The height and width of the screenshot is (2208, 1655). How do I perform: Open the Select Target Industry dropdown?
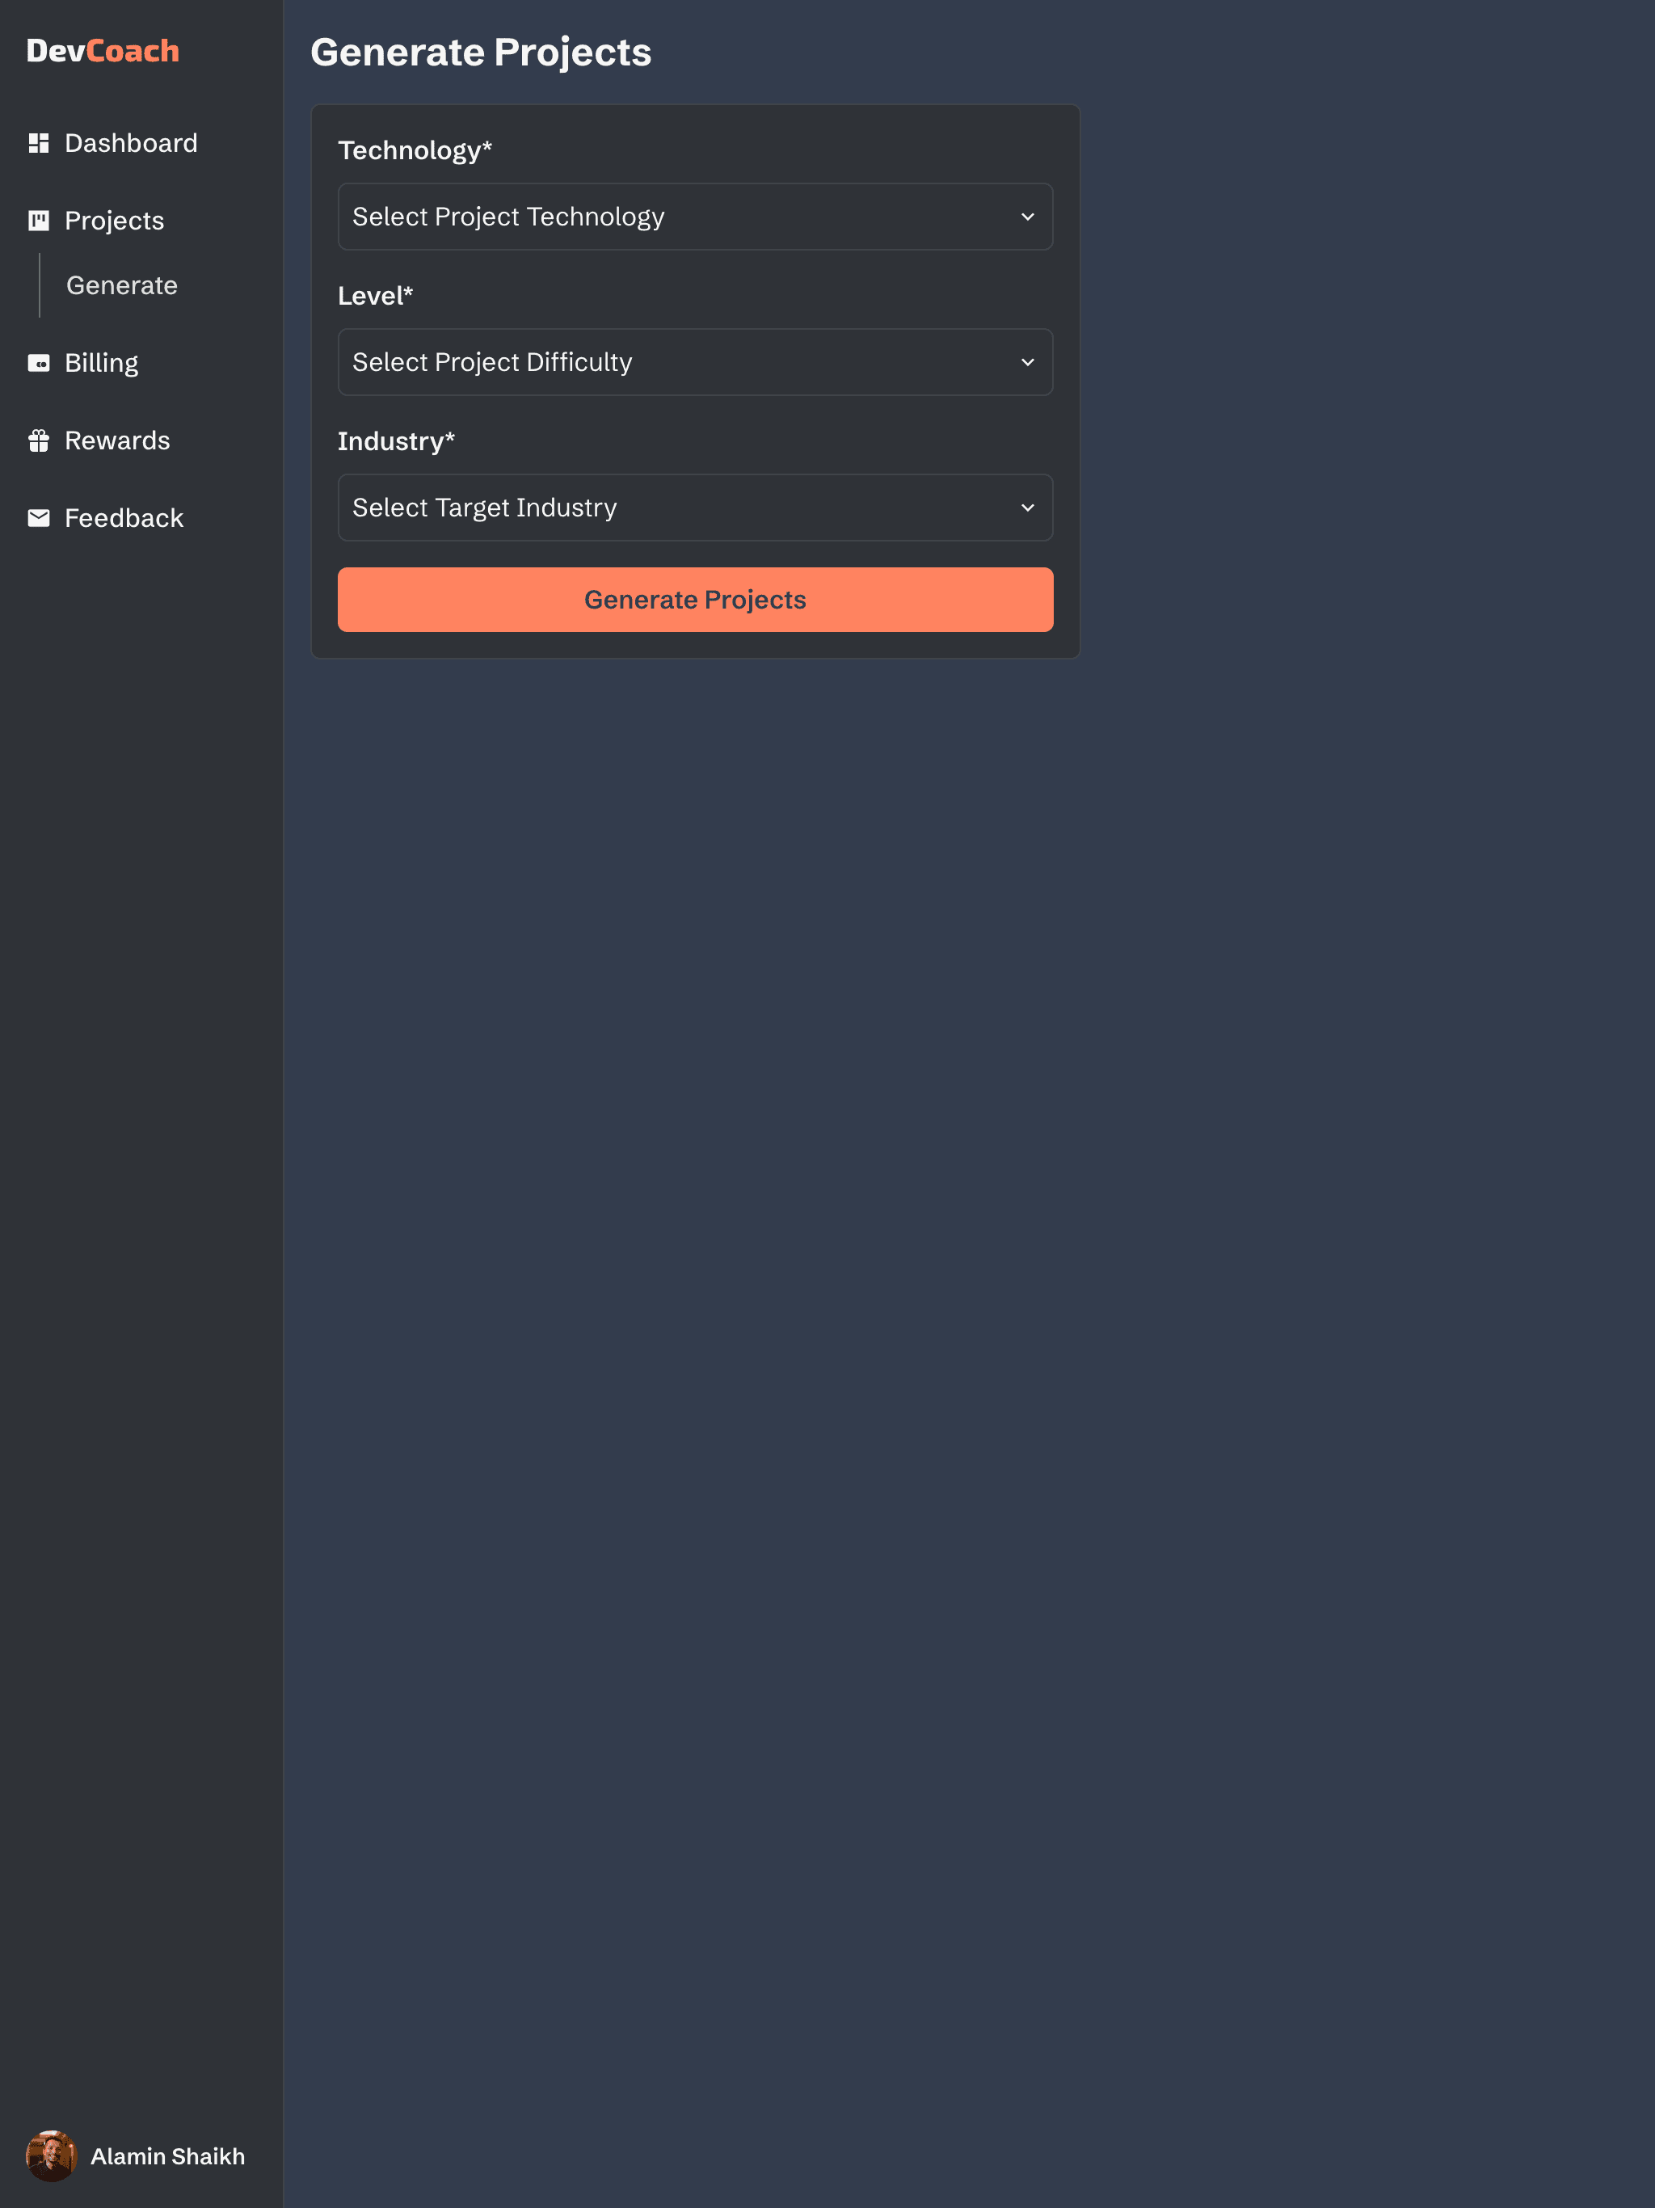696,507
